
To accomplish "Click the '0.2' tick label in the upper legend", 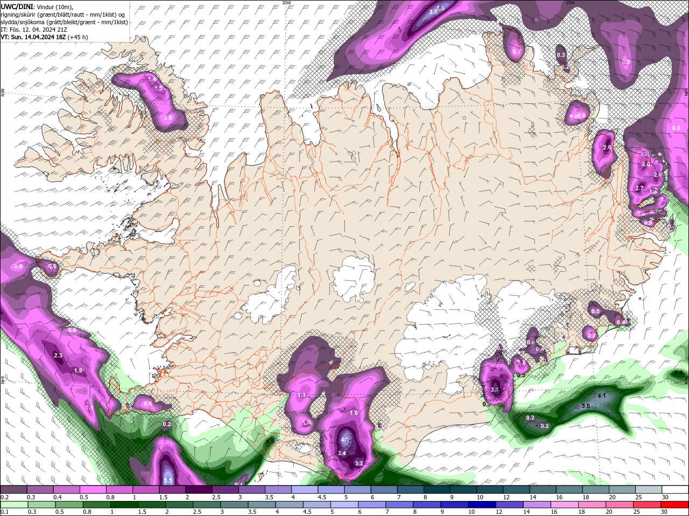I will click(4, 497).
